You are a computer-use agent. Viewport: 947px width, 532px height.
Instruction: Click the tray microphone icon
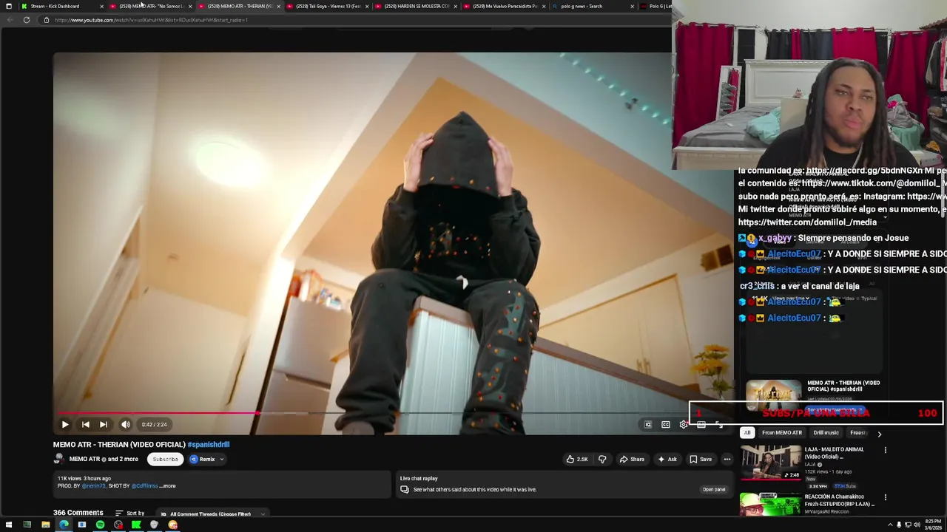[x=899, y=525]
